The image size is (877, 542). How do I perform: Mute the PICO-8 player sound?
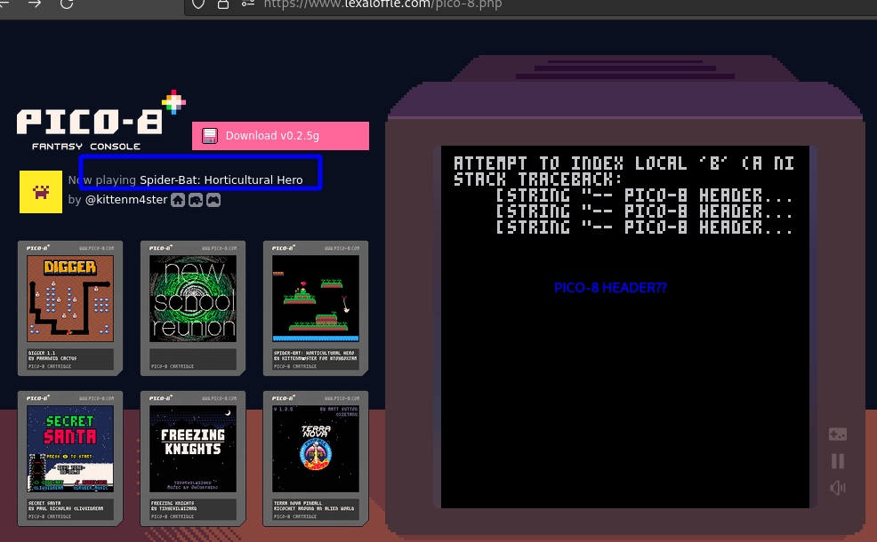[x=837, y=488]
